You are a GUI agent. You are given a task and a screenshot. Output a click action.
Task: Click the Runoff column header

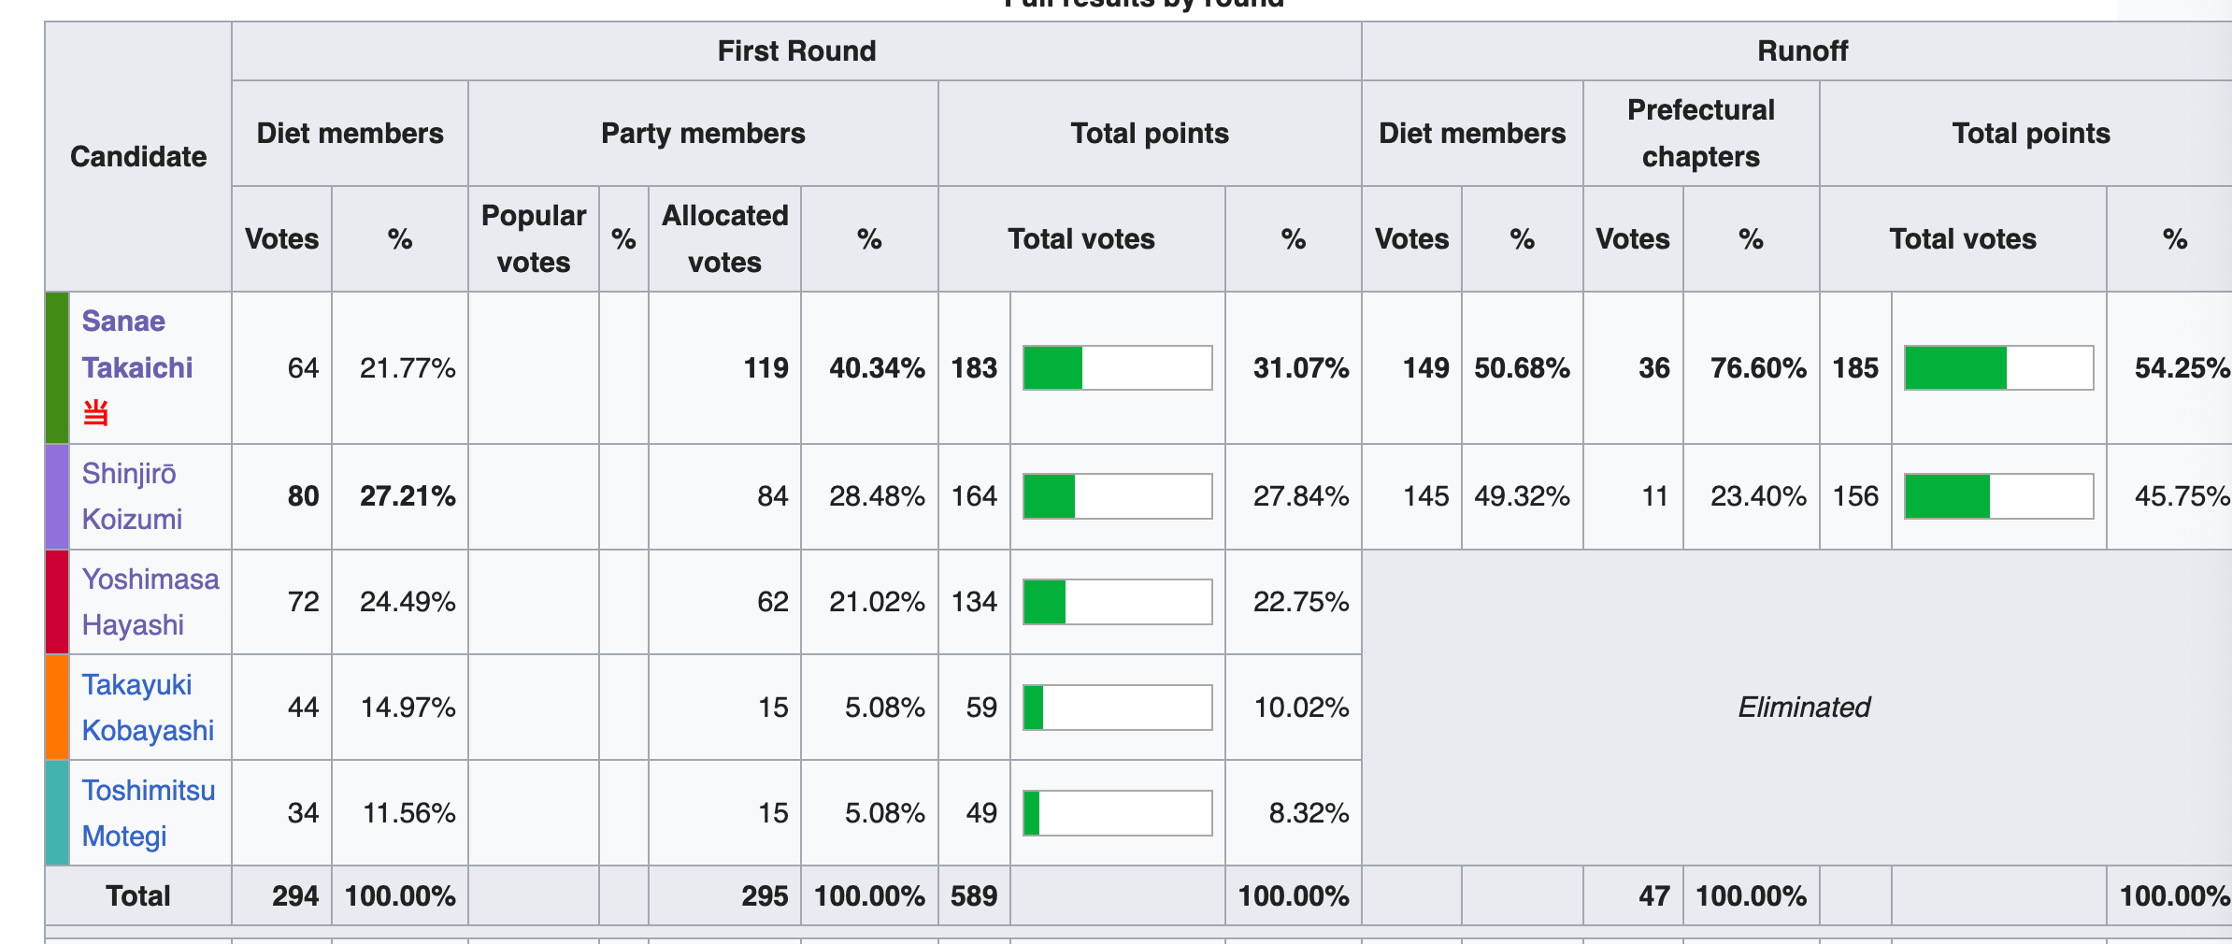(x=1802, y=51)
